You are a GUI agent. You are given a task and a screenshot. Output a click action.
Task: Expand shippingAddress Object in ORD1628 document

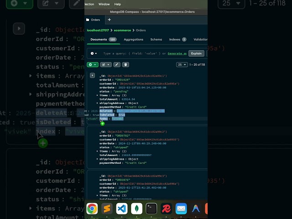click(x=97, y=103)
